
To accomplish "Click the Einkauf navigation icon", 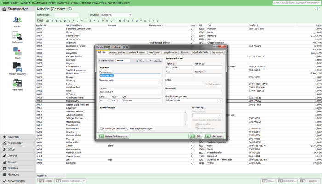I will click(x=4, y=162).
